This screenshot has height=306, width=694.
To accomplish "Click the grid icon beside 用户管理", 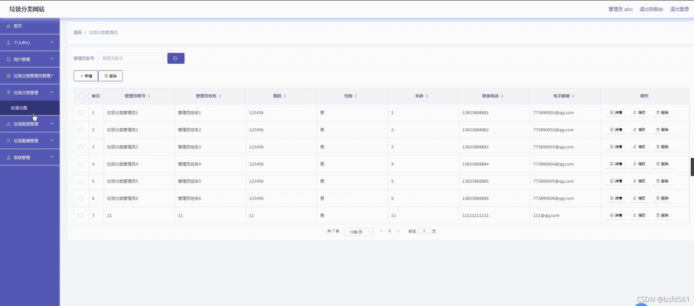I will (x=9, y=59).
